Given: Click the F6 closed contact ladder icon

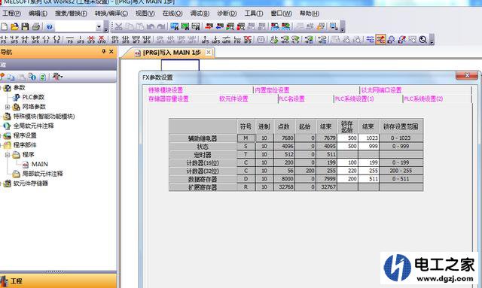Looking at the screenshot, I should pos(25,40).
